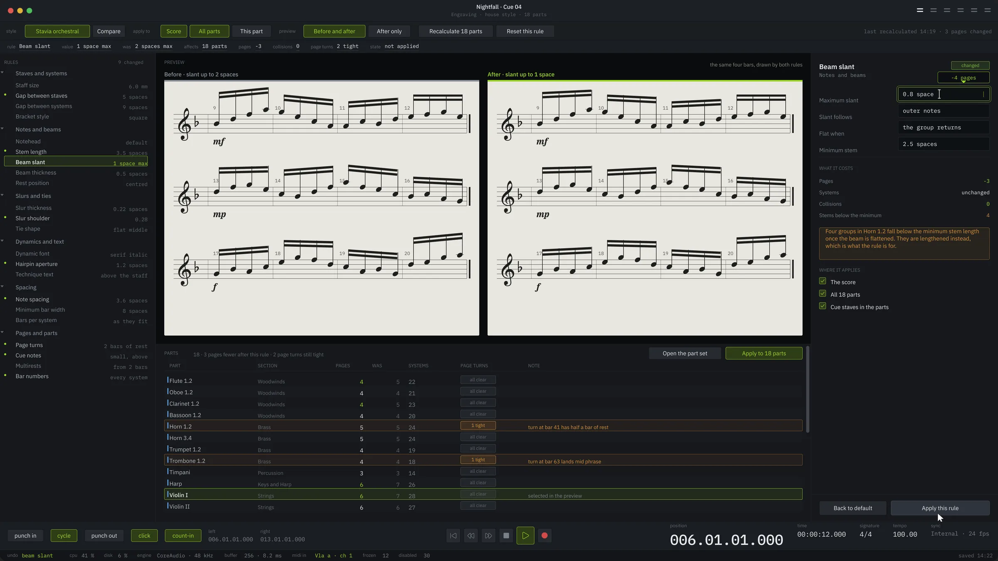The width and height of the screenshot is (998, 561).
Task: Stop playback with the square button
Action: pos(506,536)
